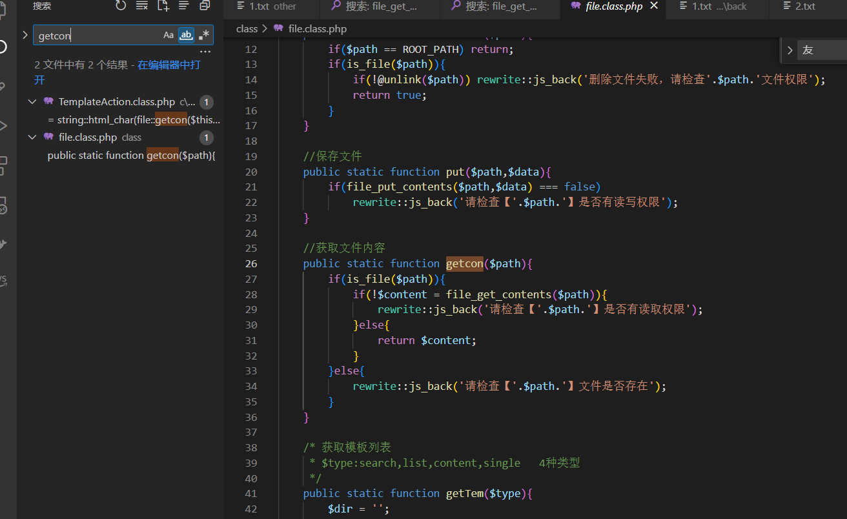Screen dimensions: 847x519
Task: Click the text file icon on the 2.txt tab
Action: (786, 6)
